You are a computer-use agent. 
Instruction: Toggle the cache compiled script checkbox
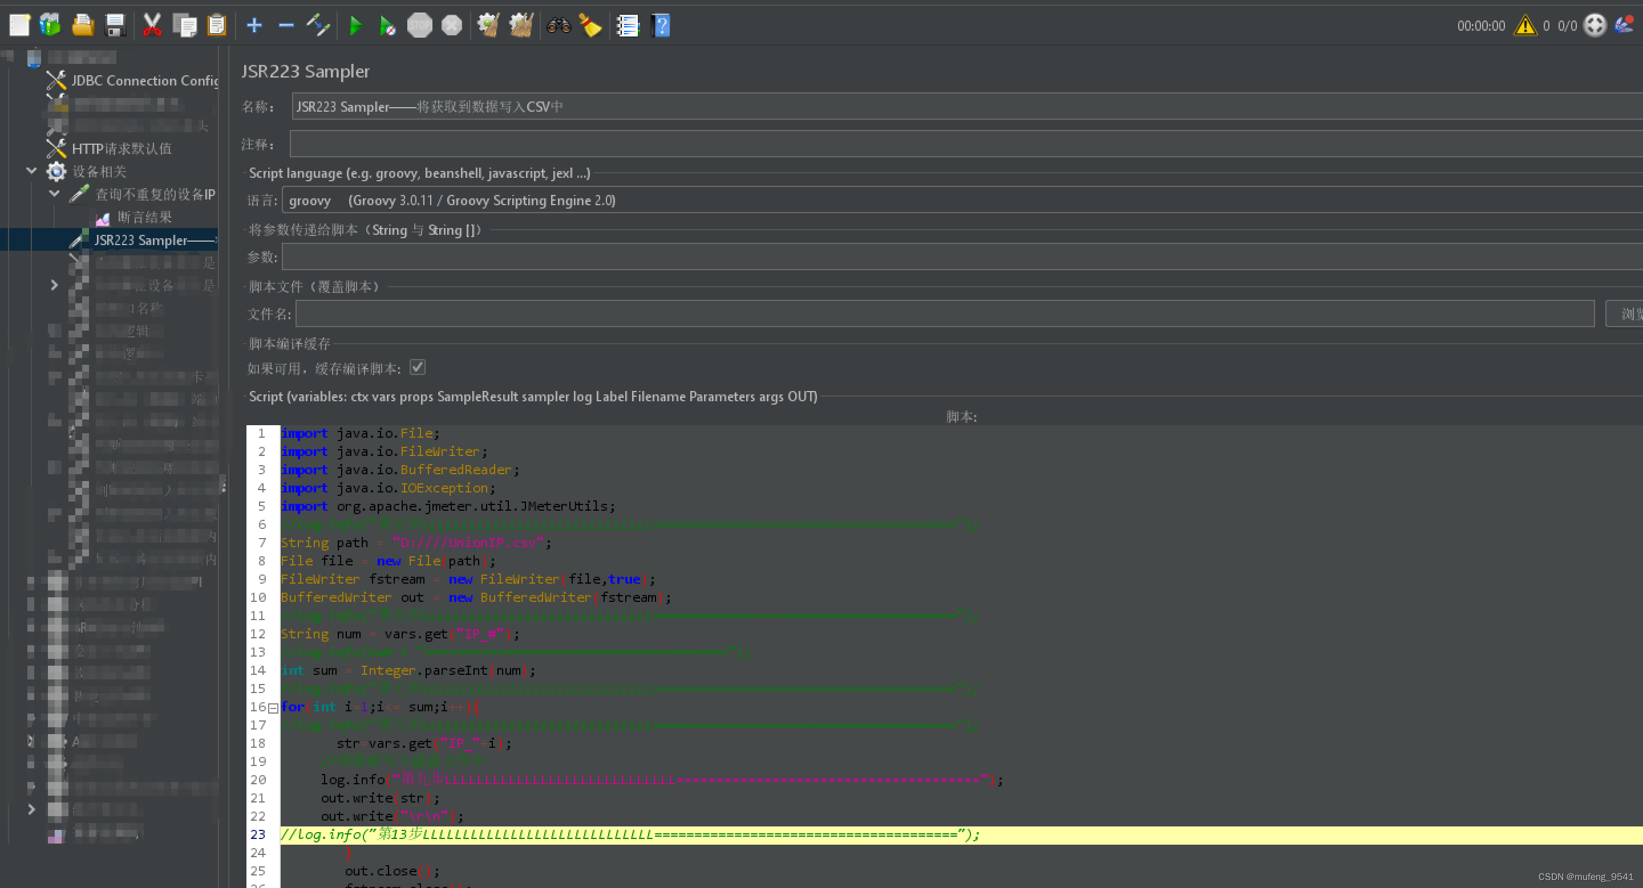(418, 368)
